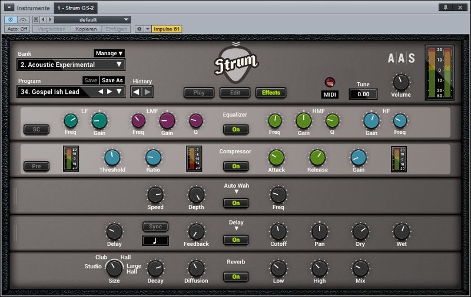Step back in History

click(x=136, y=92)
